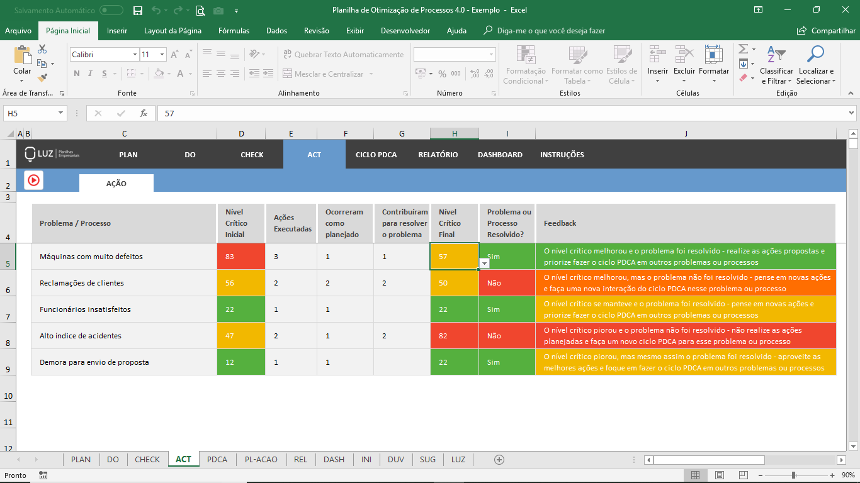Toggle Quebrar Texto Automaticamente
This screenshot has width=860, height=483.
(x=343, y=55)
